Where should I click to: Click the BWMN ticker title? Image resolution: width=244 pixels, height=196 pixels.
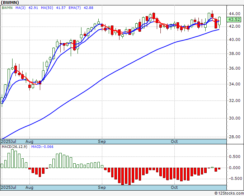click(x=10, y=3)
